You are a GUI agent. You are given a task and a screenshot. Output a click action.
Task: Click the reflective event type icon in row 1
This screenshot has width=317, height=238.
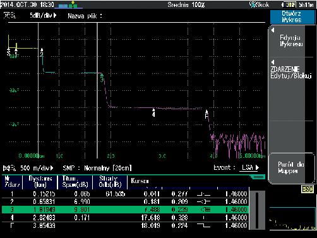tap(203, 194)
